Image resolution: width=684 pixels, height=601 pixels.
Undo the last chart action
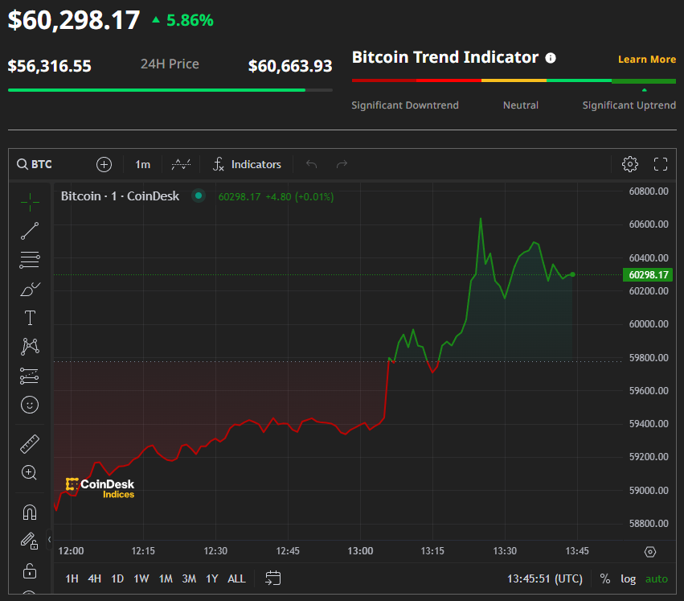point(312,164)
